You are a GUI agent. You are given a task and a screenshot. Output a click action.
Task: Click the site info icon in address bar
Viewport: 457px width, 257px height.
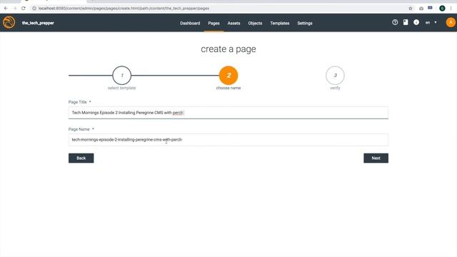pyautogui.click(x=34, y=8)
